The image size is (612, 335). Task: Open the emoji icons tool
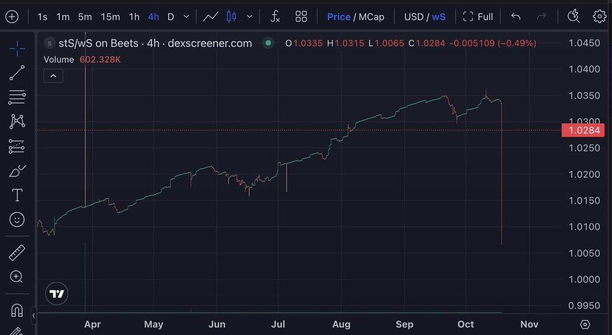tap(17, 219)
